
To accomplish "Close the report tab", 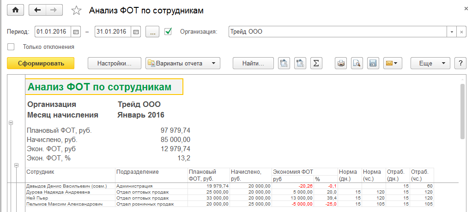I will coord(466,9).
